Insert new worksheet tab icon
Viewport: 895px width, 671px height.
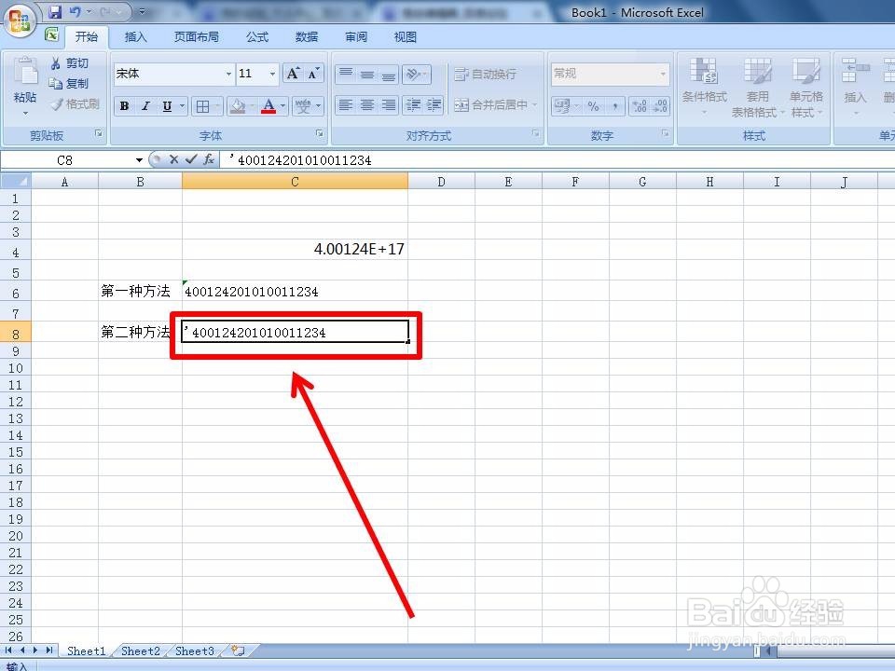click(238, 650)
